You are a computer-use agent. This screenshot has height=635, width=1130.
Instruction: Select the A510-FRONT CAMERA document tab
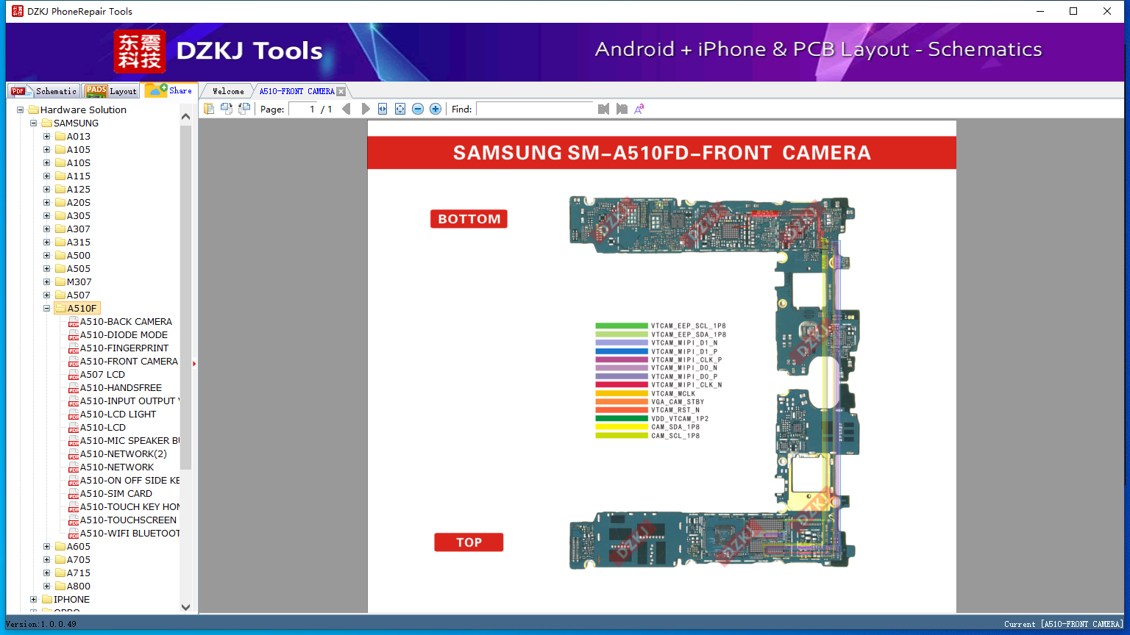(x=297, y=91)
